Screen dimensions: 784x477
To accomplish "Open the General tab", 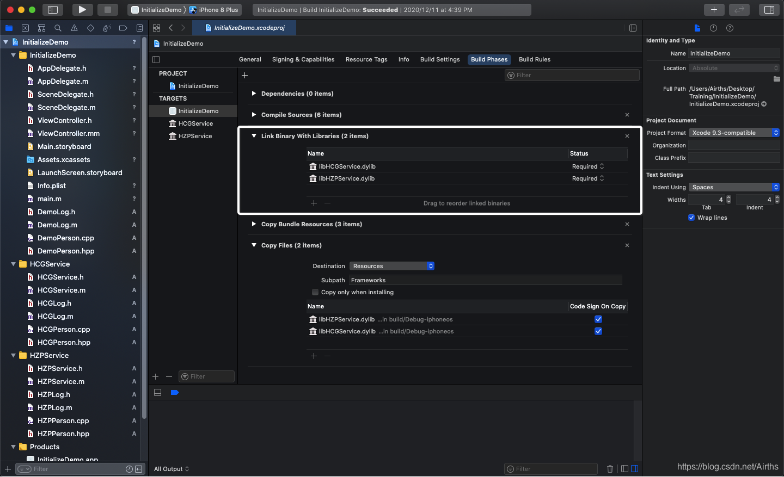I will pyautogui.click(x=250, y=59).
